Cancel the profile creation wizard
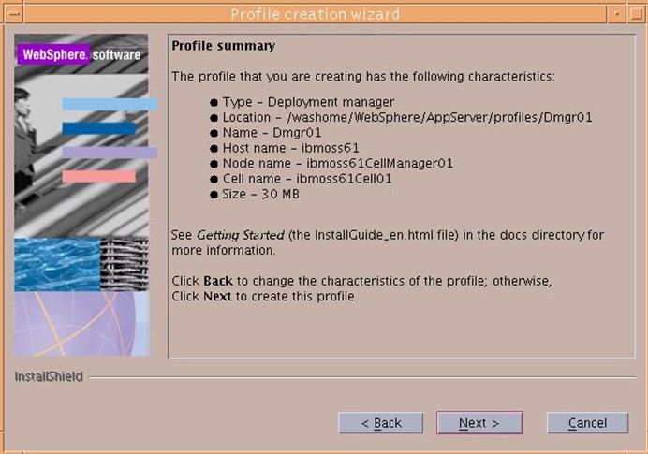 coord(587,423)
